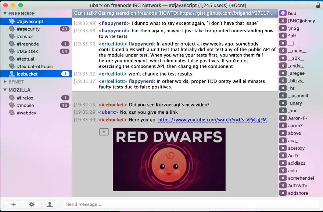323x212 pixels.
Task: Open the icebucket private conversation
Action: [x=36, y=74]
